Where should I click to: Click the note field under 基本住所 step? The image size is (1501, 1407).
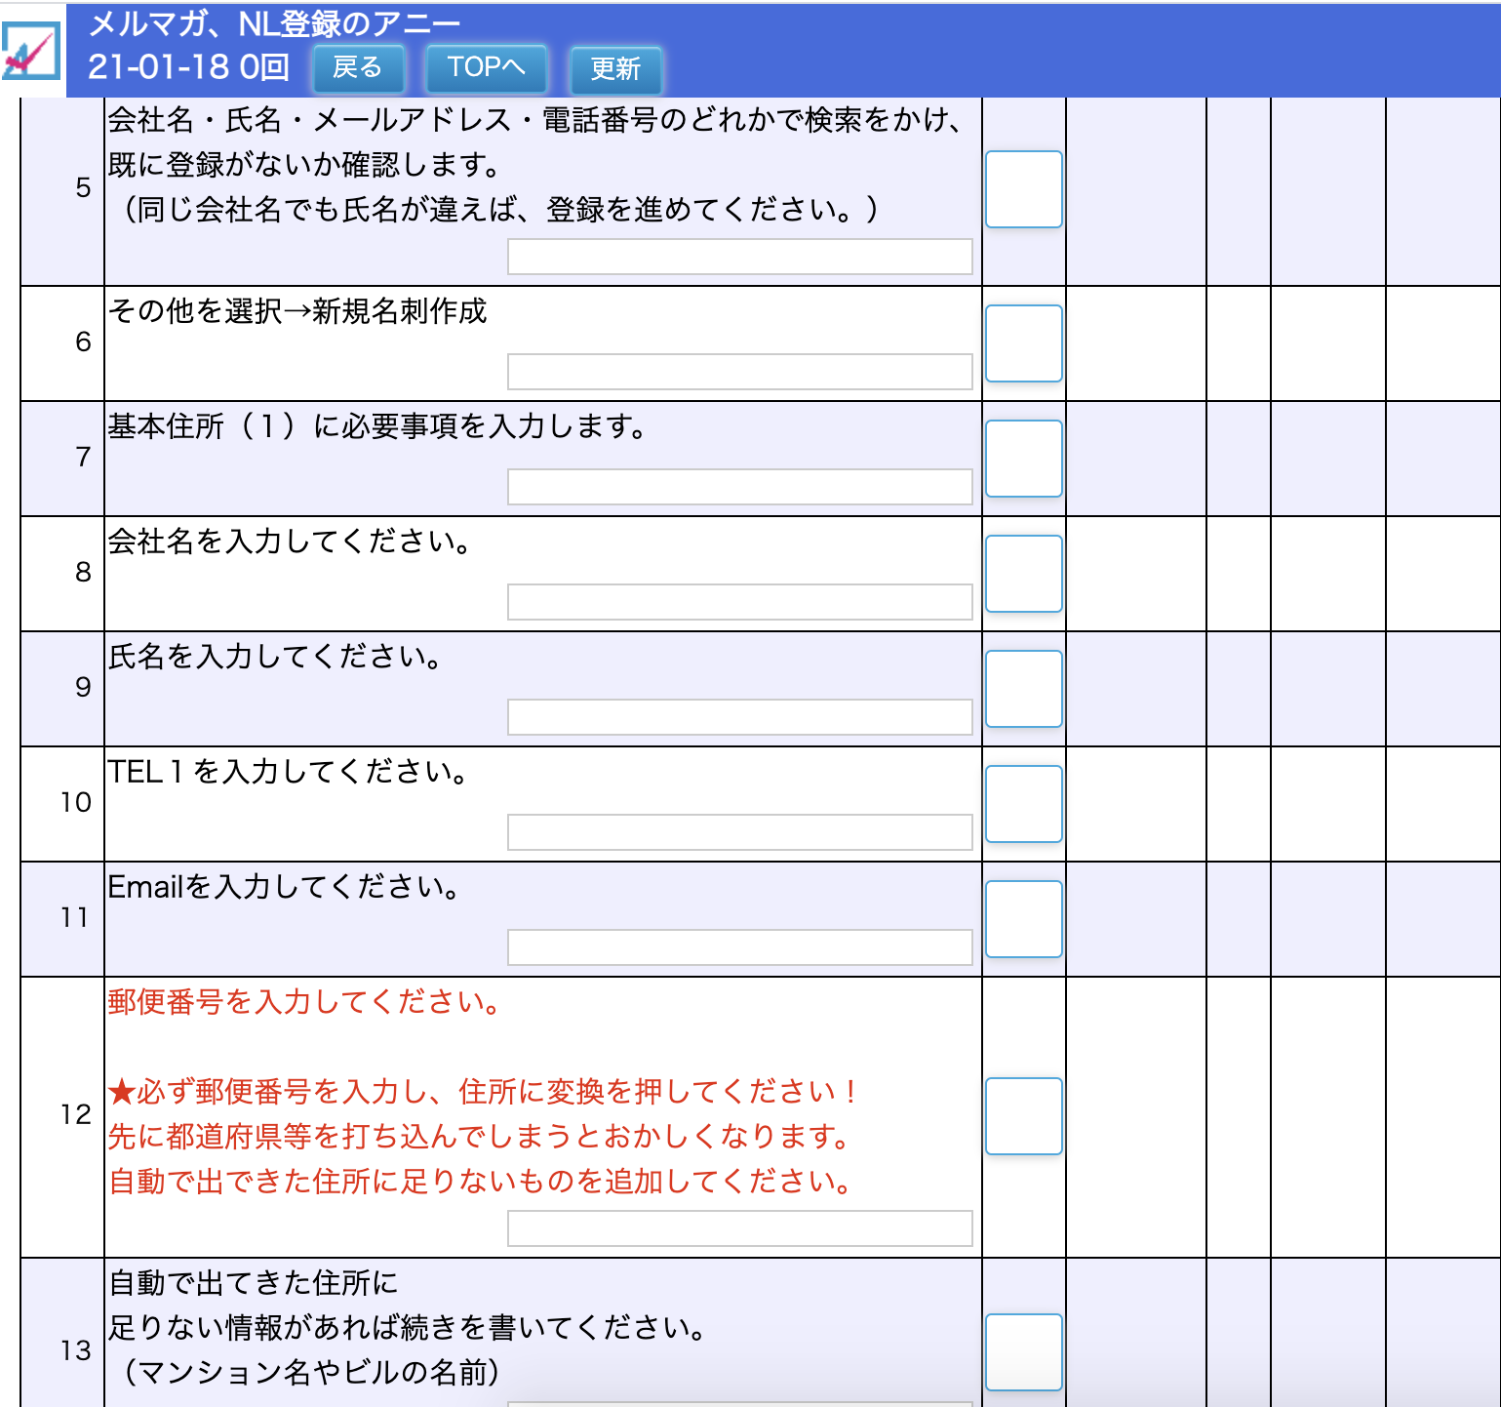(x=740, y=487)
